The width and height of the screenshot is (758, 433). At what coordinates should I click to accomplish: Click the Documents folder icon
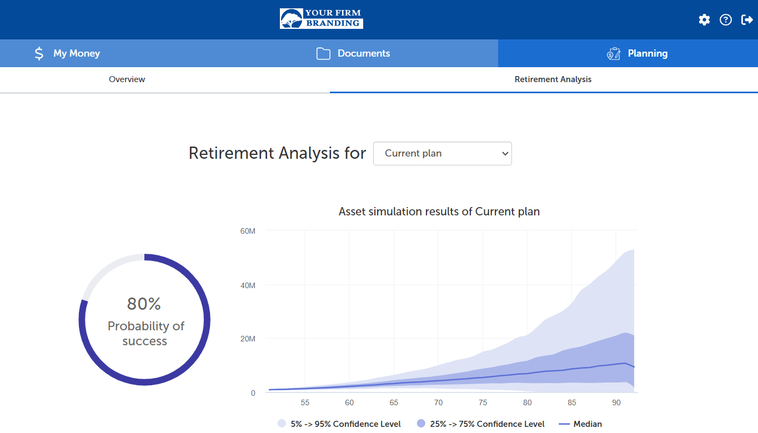(x=323, y=53)
